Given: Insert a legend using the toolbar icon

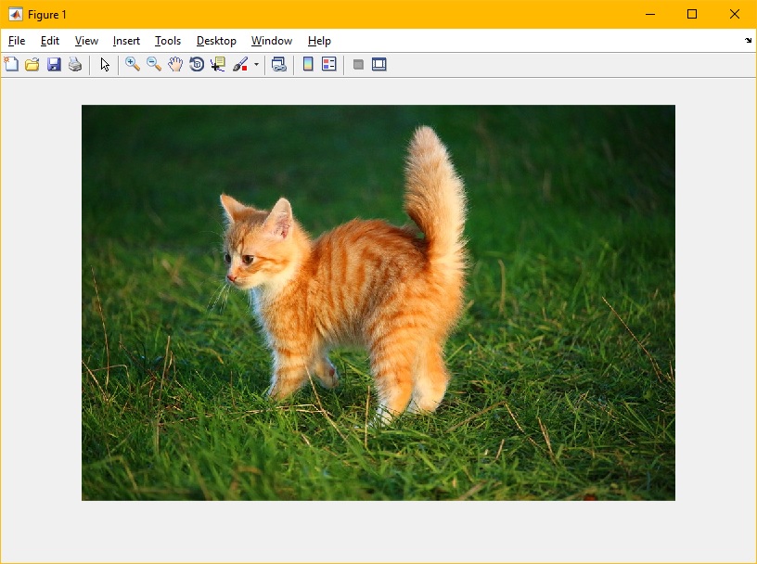Looking at the screenshot, I should tap(329, 65).
